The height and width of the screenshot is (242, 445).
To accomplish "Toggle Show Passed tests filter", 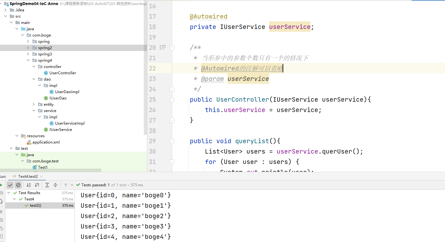I will click(10, 185).
